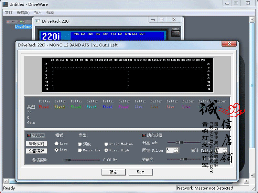Select the DriveRack device icon in sidebar
258x193 pixels.
coord(18,22)
